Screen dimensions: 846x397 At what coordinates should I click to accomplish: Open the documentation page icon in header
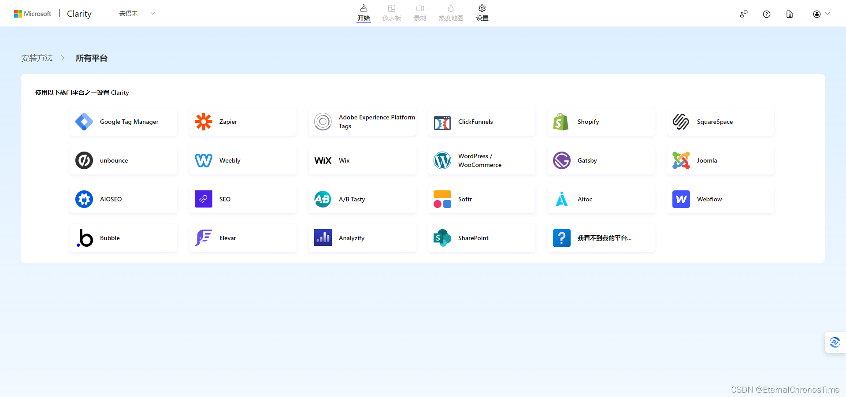click(x=790, y=14)
